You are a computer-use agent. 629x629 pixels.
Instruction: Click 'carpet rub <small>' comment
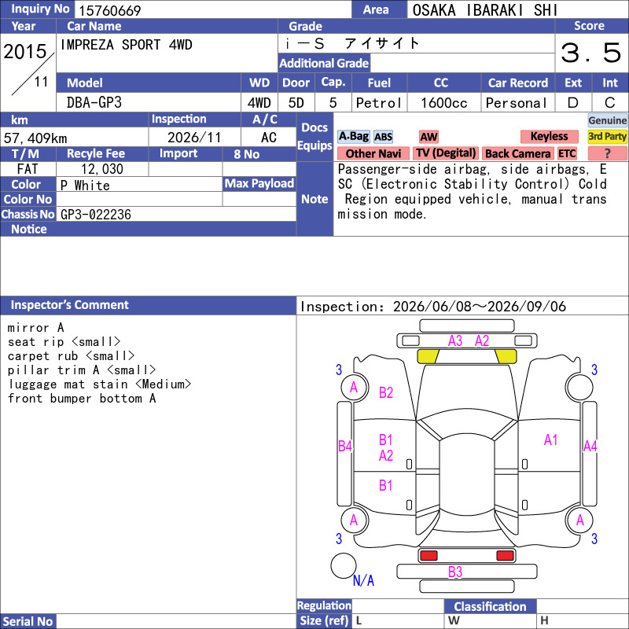(x=71, y=356)
